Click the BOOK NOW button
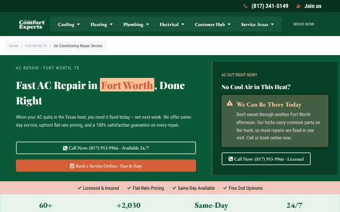340x212 pixels. pyautogui.click(x=304, y=24)
